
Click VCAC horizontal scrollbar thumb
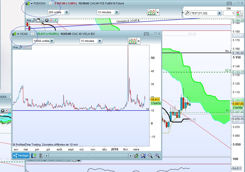click(88, 156)
